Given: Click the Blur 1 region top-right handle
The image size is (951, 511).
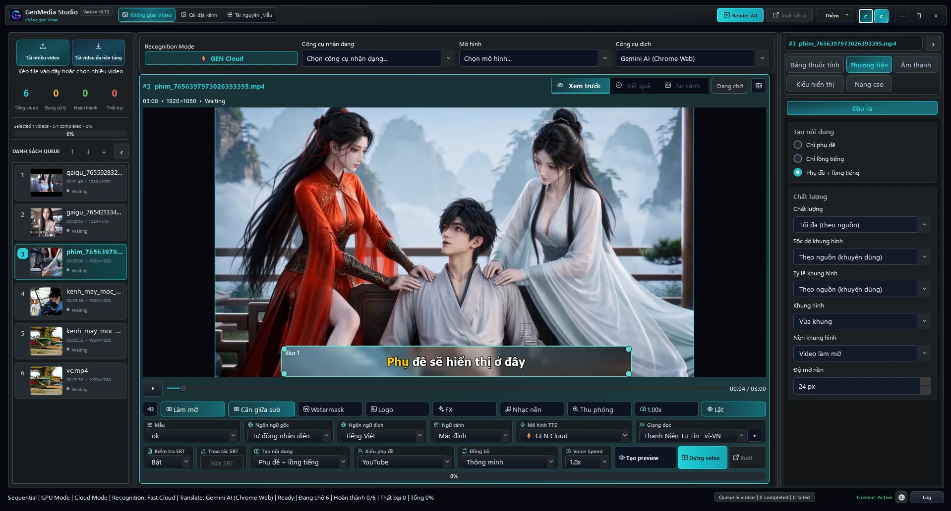Looking at the screenshot, I should (x=629, y=349).
